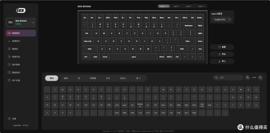Screen dimensions: 270x133
Task: Pick the F12 keycode in the palette
Action: (101, 105)
